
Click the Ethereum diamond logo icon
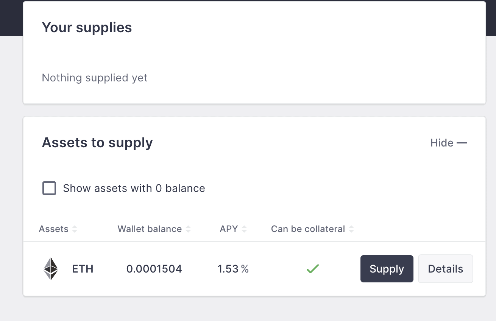click(51, 269)
